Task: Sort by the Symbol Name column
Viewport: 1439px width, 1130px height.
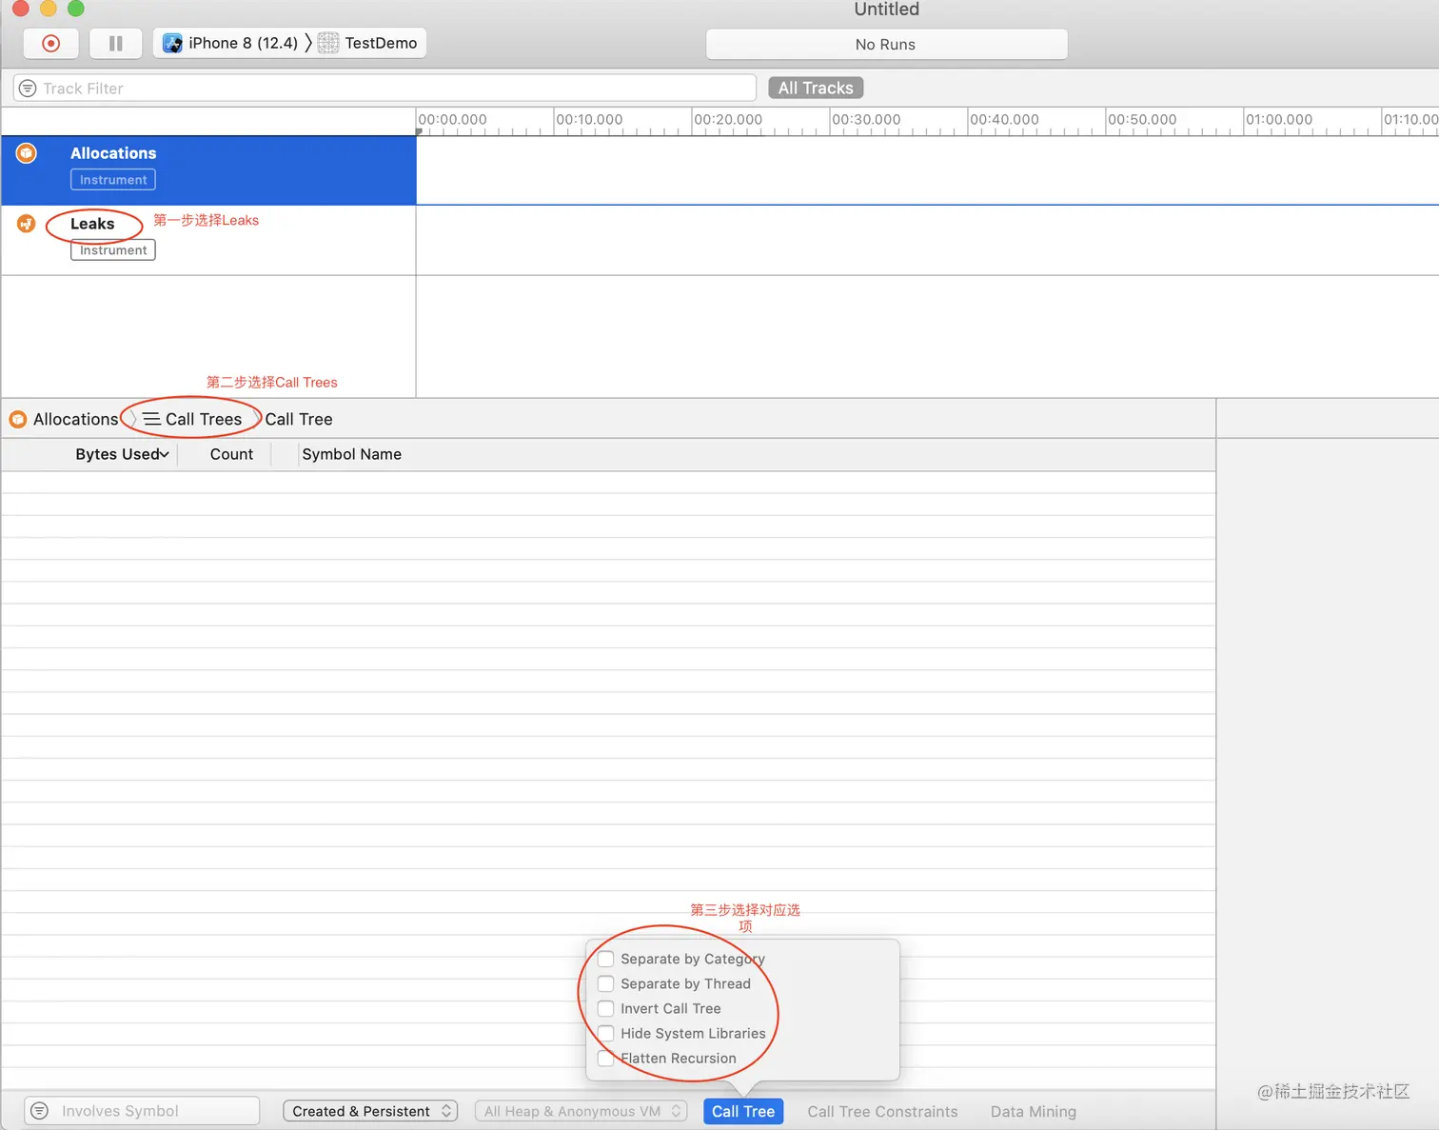Action: [352, 454]
